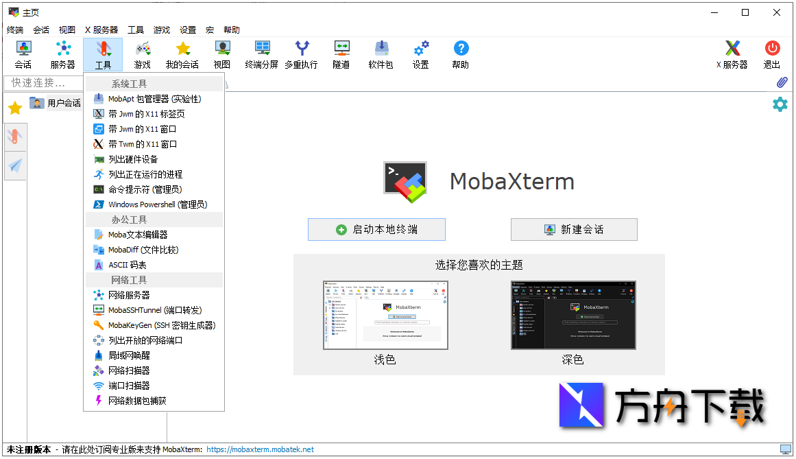Select the 多重执行 MultiExec icon
796x459 pixels.
pos(301,55)
